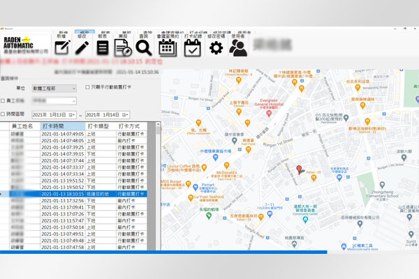
Task: Click the 新增 (add new) toolbar icon
Action: [62, 47]
